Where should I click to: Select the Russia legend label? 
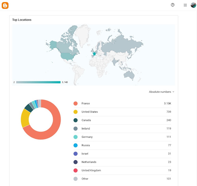click(x=86, y=145)
